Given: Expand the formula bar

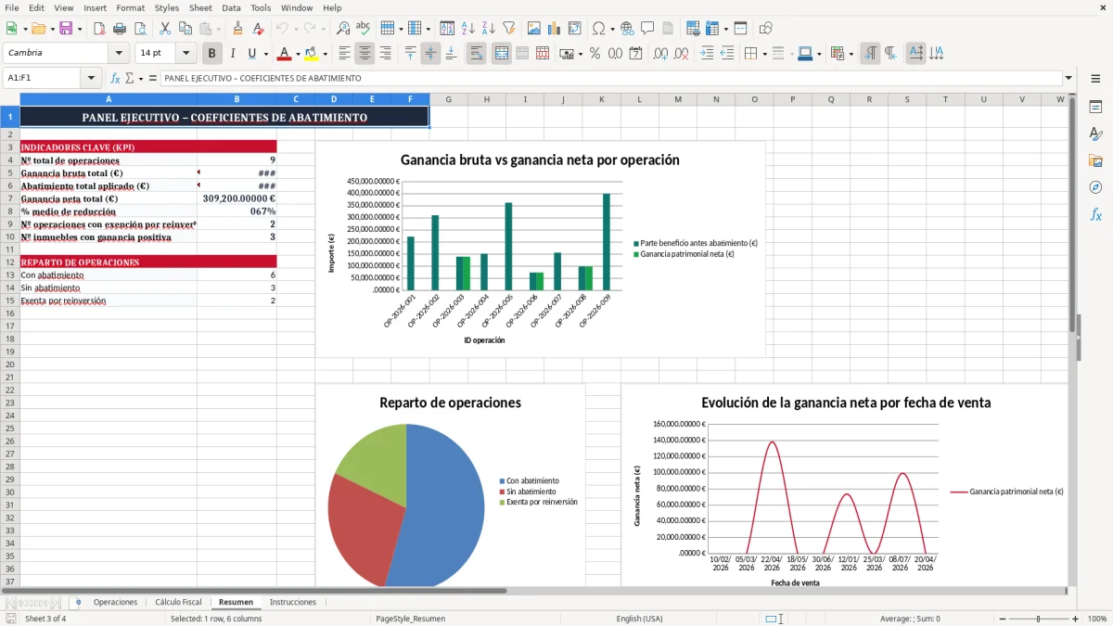Looking at the screenshot, I should [1068, 78].
